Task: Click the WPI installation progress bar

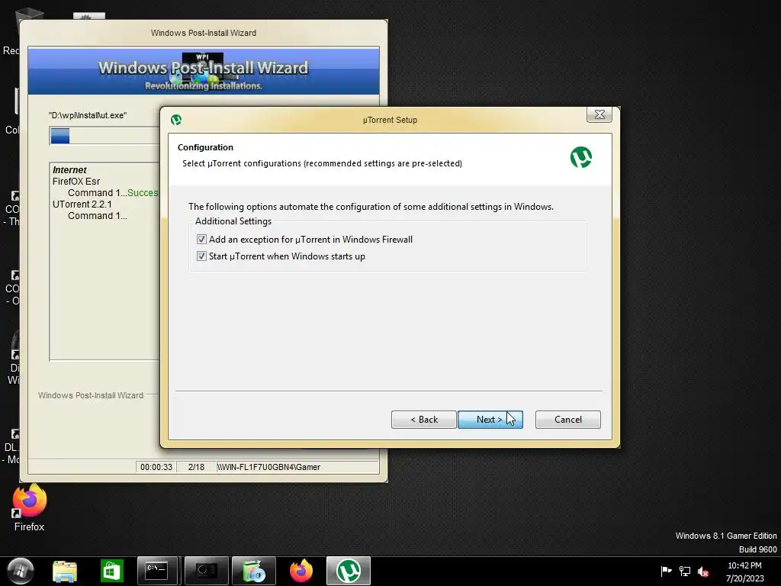Action: click(x=104, y=136)
